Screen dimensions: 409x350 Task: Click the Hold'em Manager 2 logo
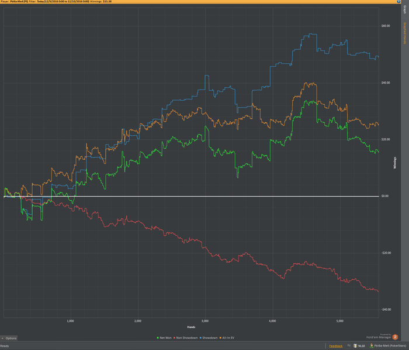[395, 337]
